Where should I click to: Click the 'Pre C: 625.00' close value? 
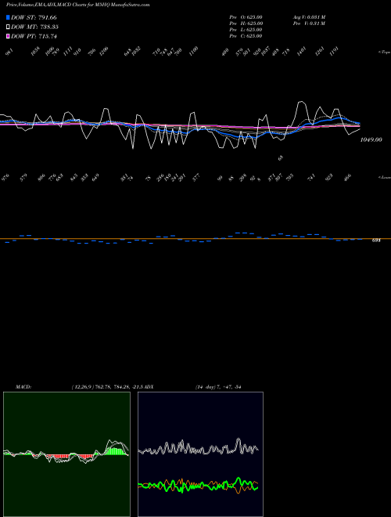[x=246, y=36]
